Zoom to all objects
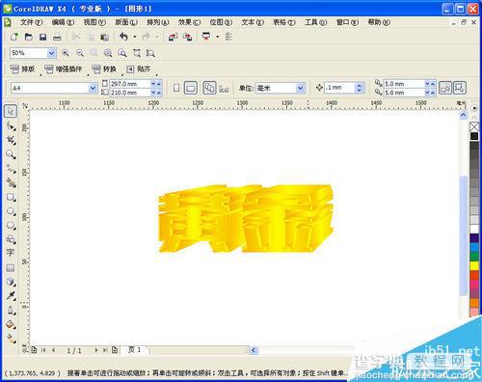 [108, 53]
